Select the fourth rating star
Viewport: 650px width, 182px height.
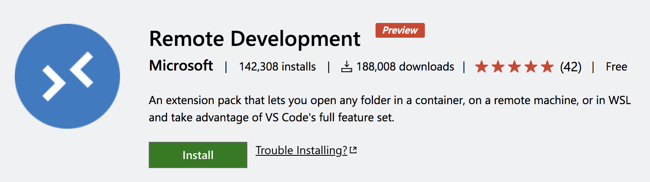pyautogui.click(x=531, y=66)
